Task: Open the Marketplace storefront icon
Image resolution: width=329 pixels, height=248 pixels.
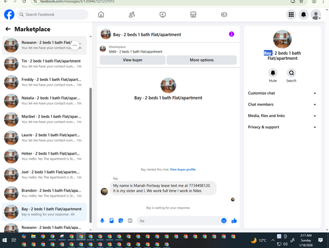Action: (x=193, y=14)
